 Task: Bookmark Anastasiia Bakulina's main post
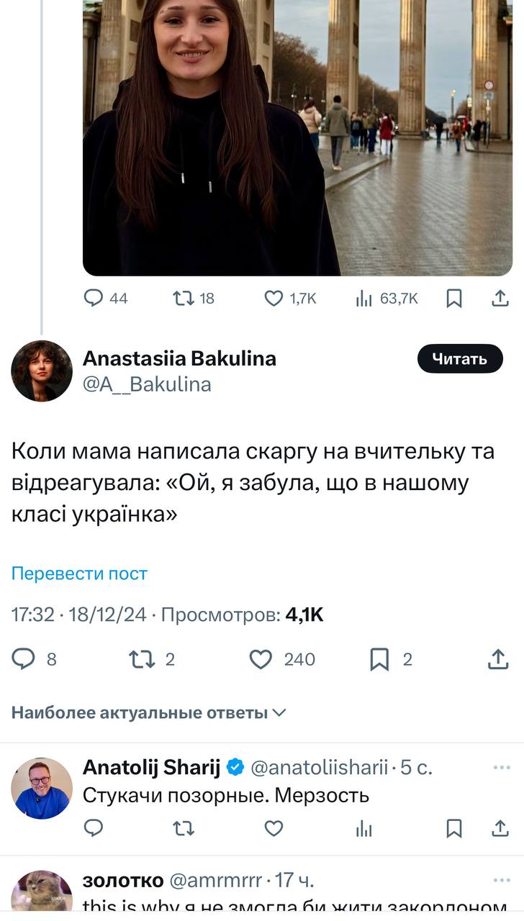[379, 659]
